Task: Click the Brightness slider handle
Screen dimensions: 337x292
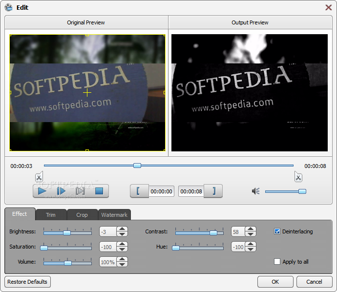Action: pyautogui.click(x=67, y=233)
